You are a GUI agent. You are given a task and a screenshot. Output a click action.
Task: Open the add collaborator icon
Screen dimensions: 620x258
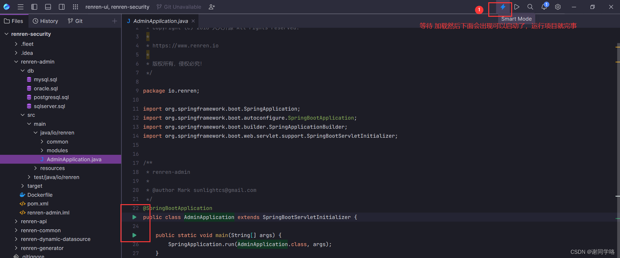(x=212, y=7)
